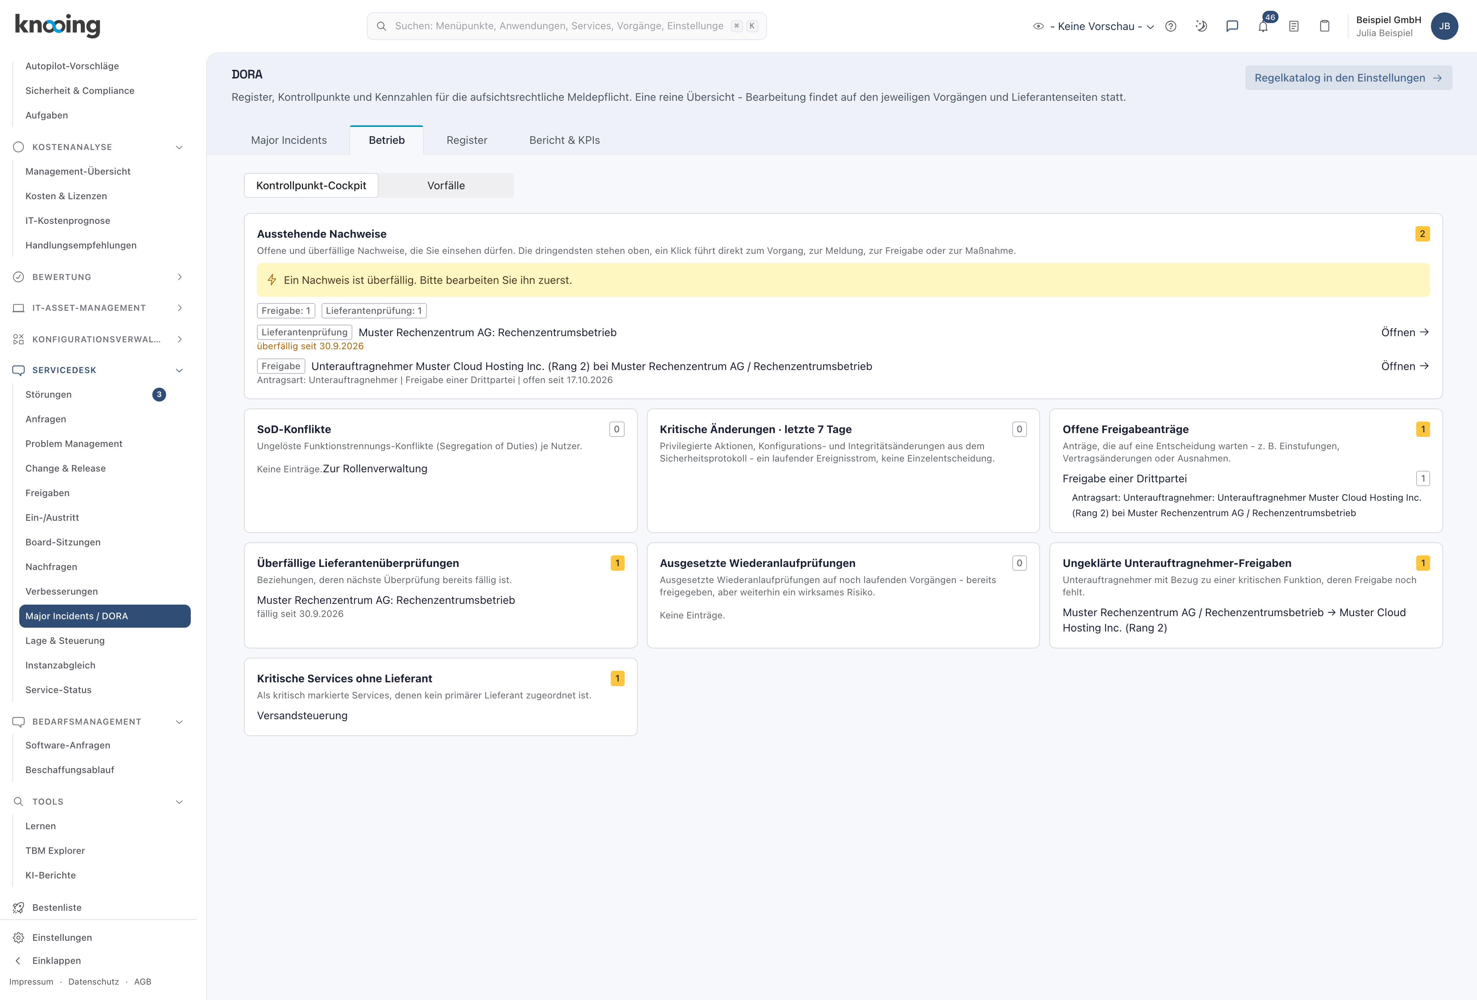Collapse sidebar via Einklappen arrow
Screen dimensions: 1477x1000
pos(18,961)
